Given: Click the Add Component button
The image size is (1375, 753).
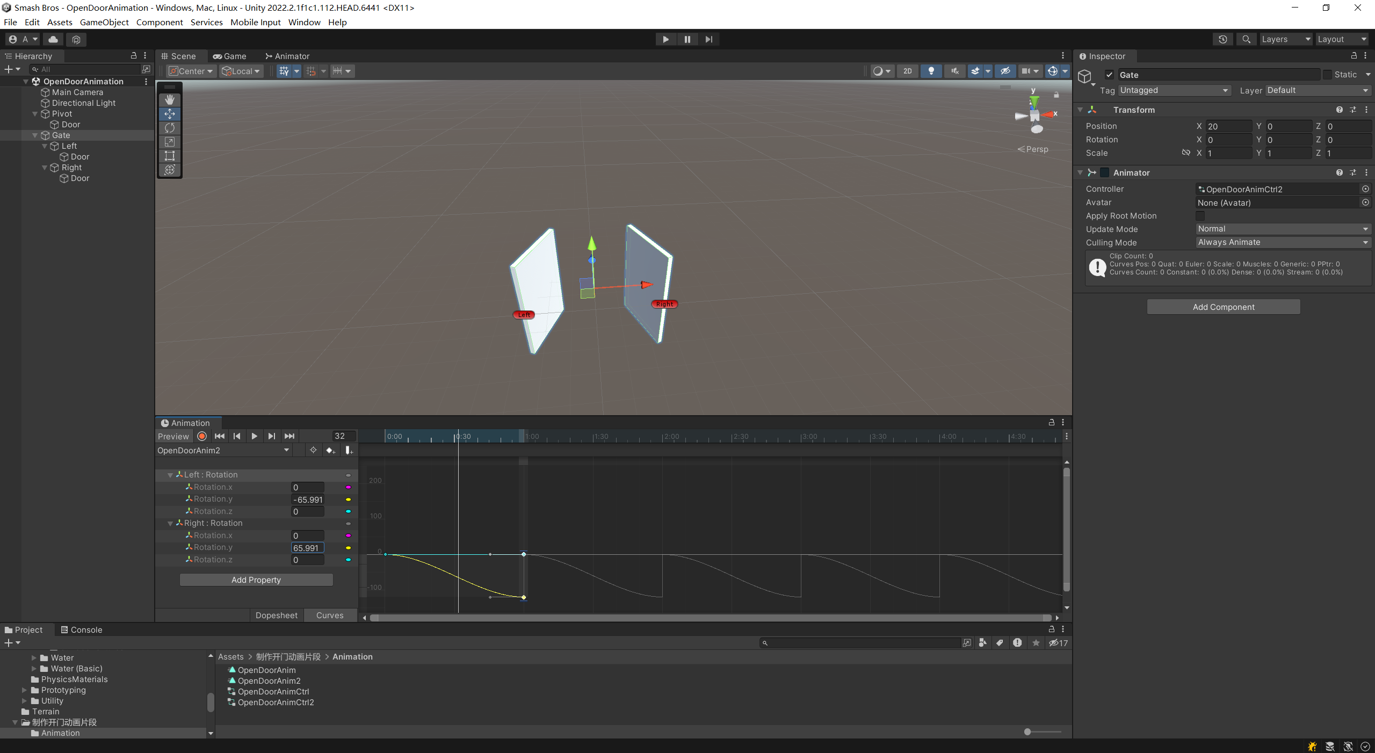Looking at the screenshot, I should click(1224, 307).
